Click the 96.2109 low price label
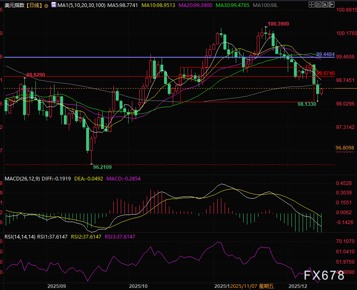 tap(102, 167)
